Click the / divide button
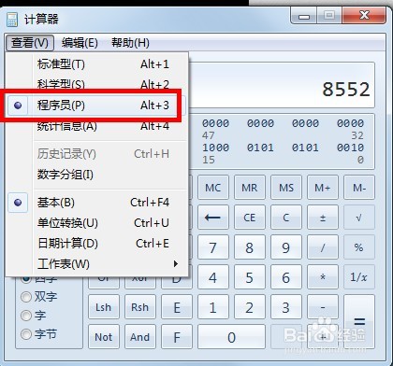Screen dimensions: 393x366 tap(323, 247)
